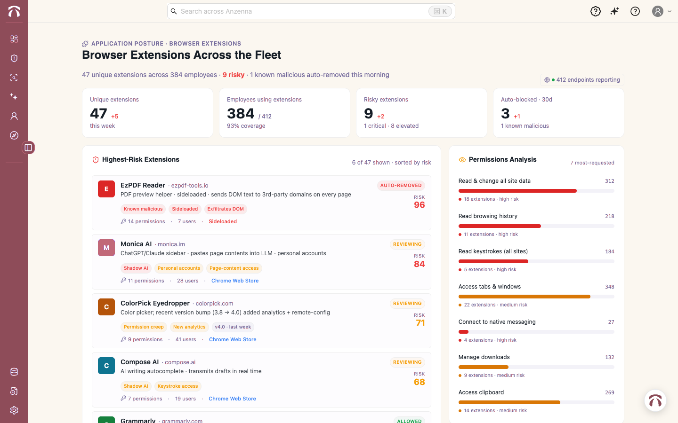Open the ezpdf-tools.io link
The width and height of the screenshot is (678, 423).
[x=190, y=186]
